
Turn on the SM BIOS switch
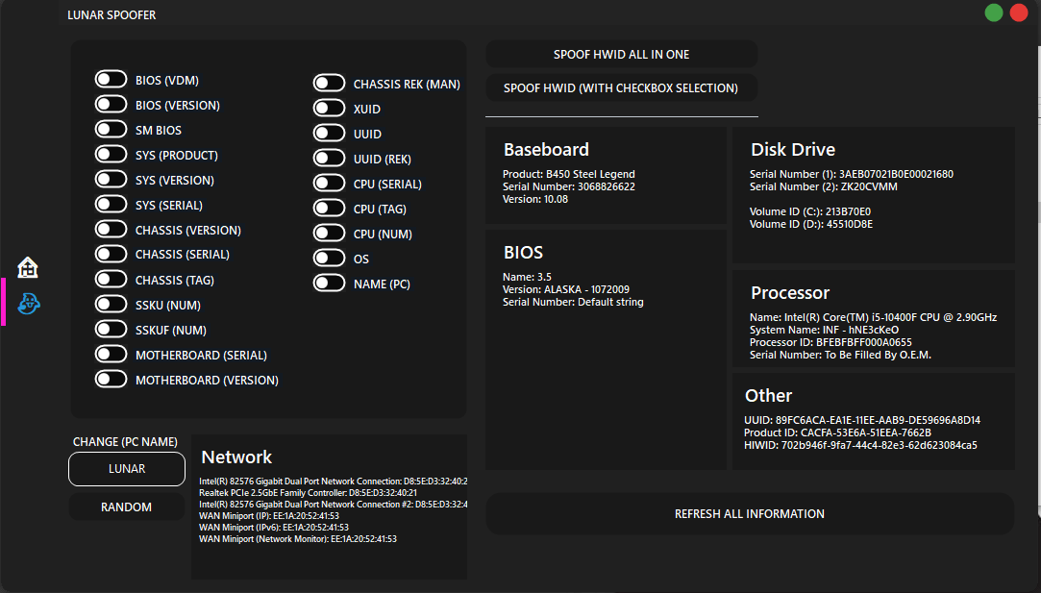tap(111, 129)
